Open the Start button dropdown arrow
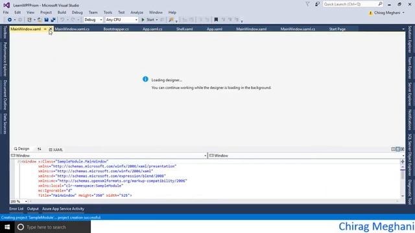 [x=157, y=20]
